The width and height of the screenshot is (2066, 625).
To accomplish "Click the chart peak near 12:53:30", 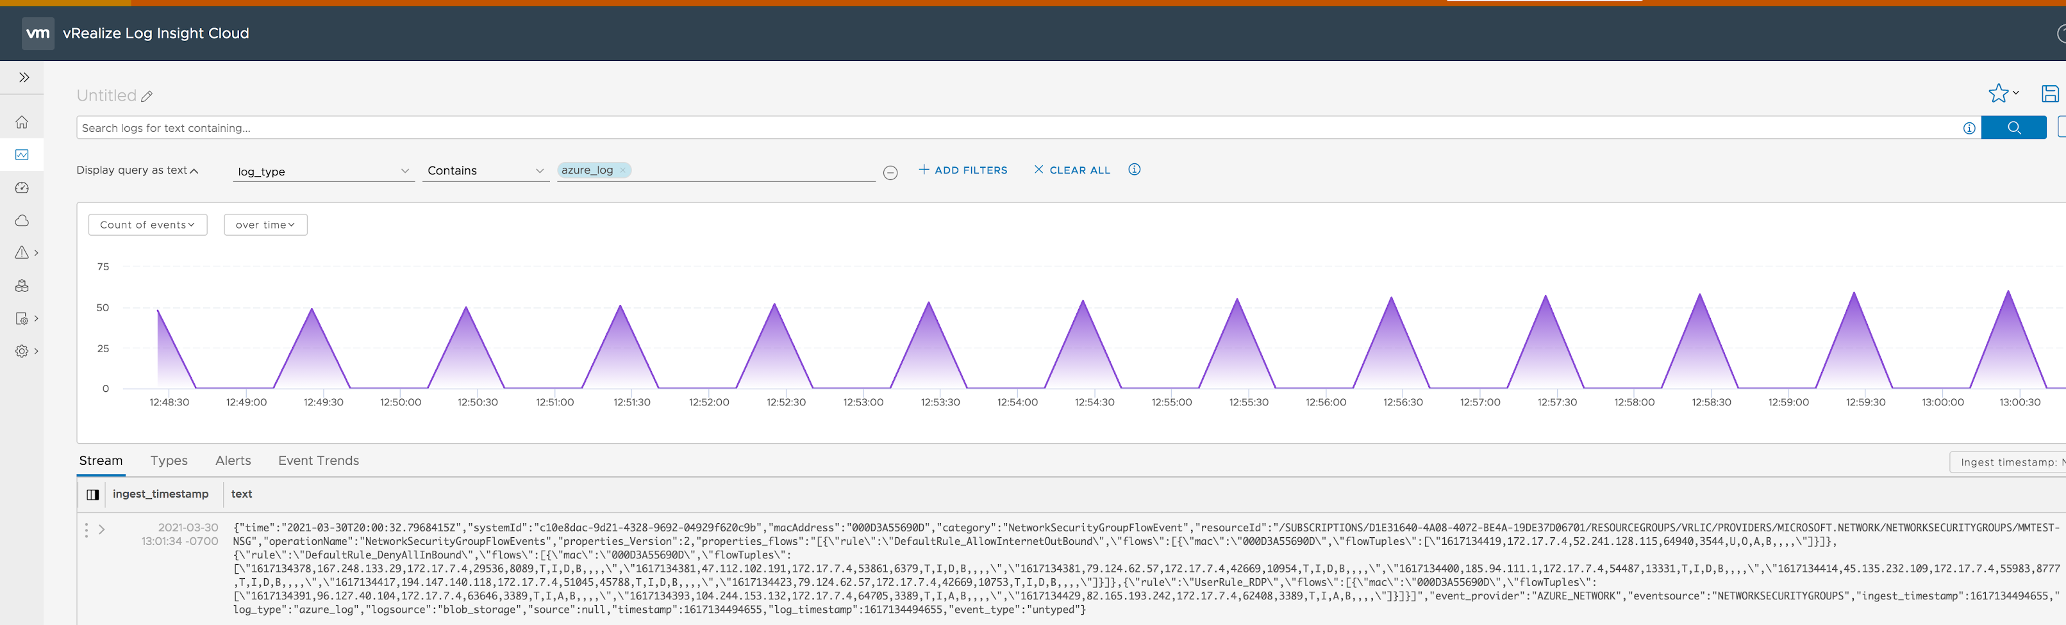I will click(929, 303).
